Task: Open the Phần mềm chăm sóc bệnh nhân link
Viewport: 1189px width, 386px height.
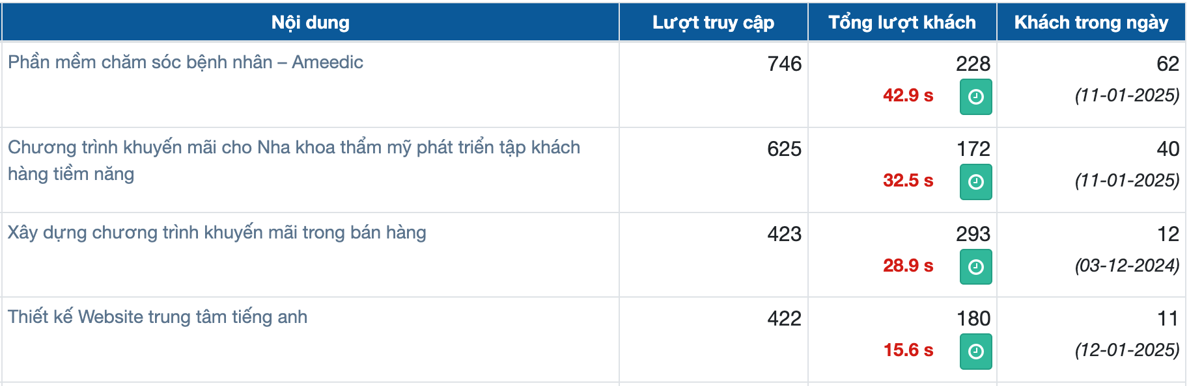Action: pos(186,62)
